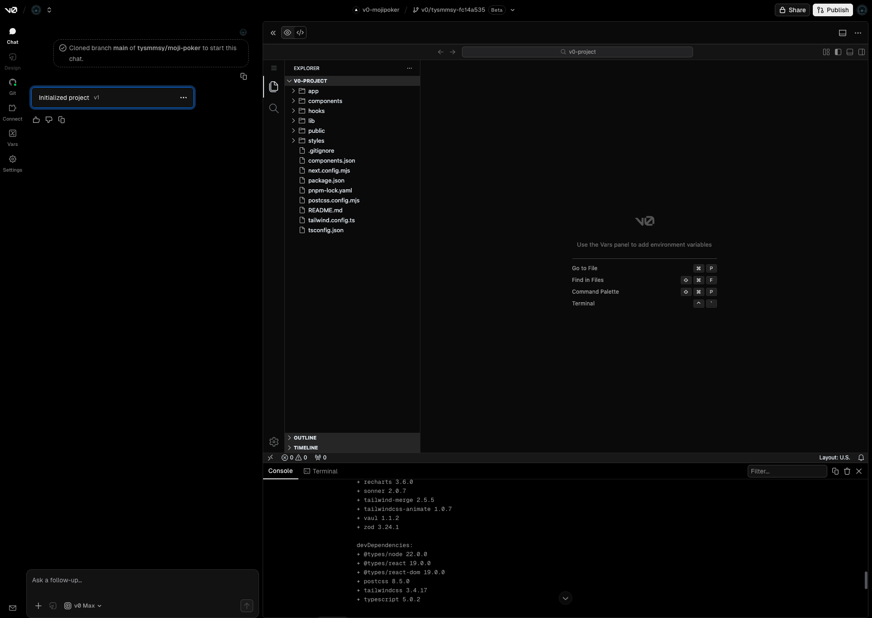Open the v0 Max model dropdown
Image resolution: width=872 pixels, height=618 pixels.
pos(83,606)
